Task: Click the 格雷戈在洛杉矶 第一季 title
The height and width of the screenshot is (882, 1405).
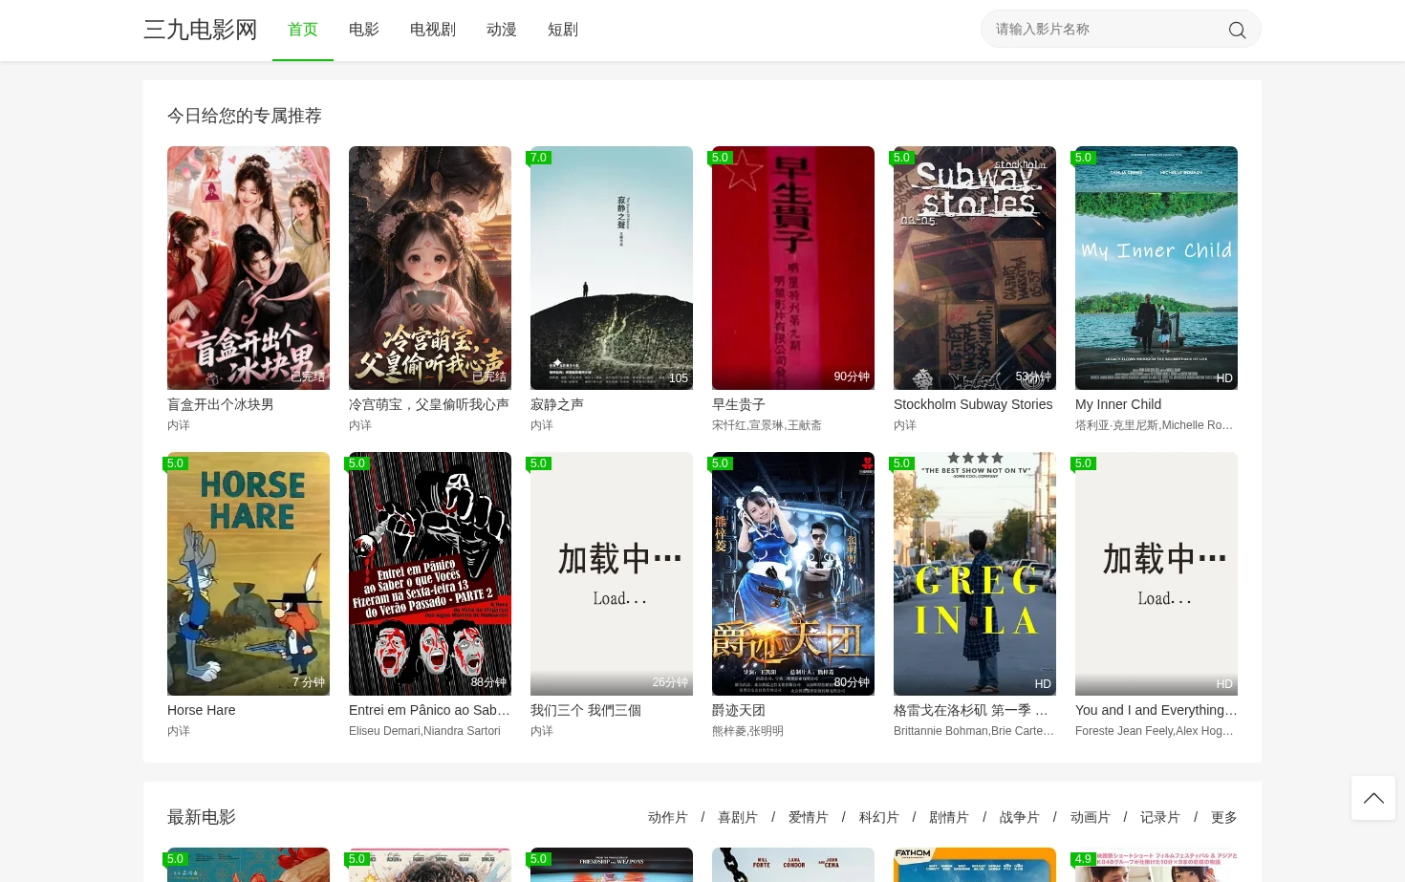Action: 971,710
